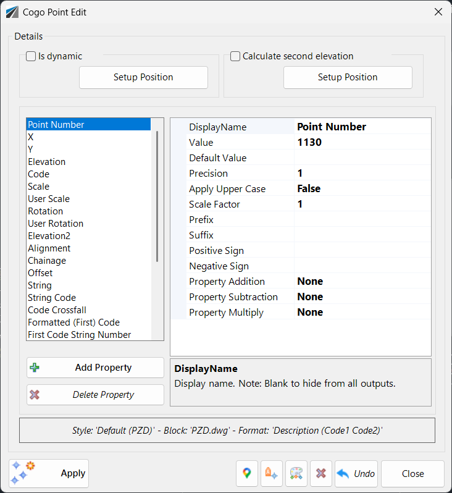The image size is (452, 493).
Task: Click the orange label-with-point icon button
Action: coord(272,474)
